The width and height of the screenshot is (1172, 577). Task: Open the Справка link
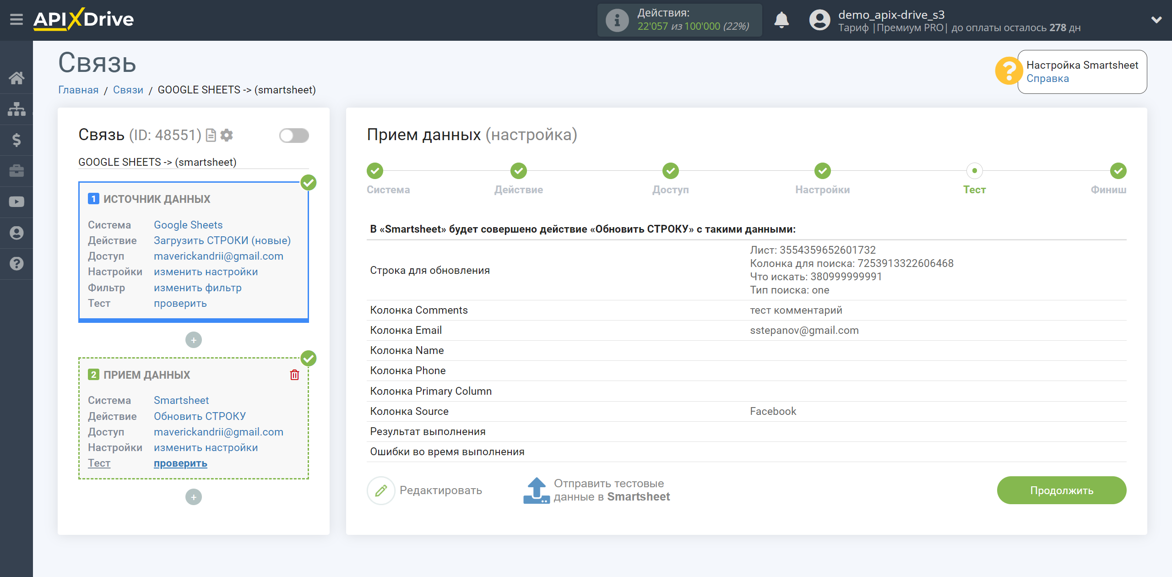pos(1047,79)
